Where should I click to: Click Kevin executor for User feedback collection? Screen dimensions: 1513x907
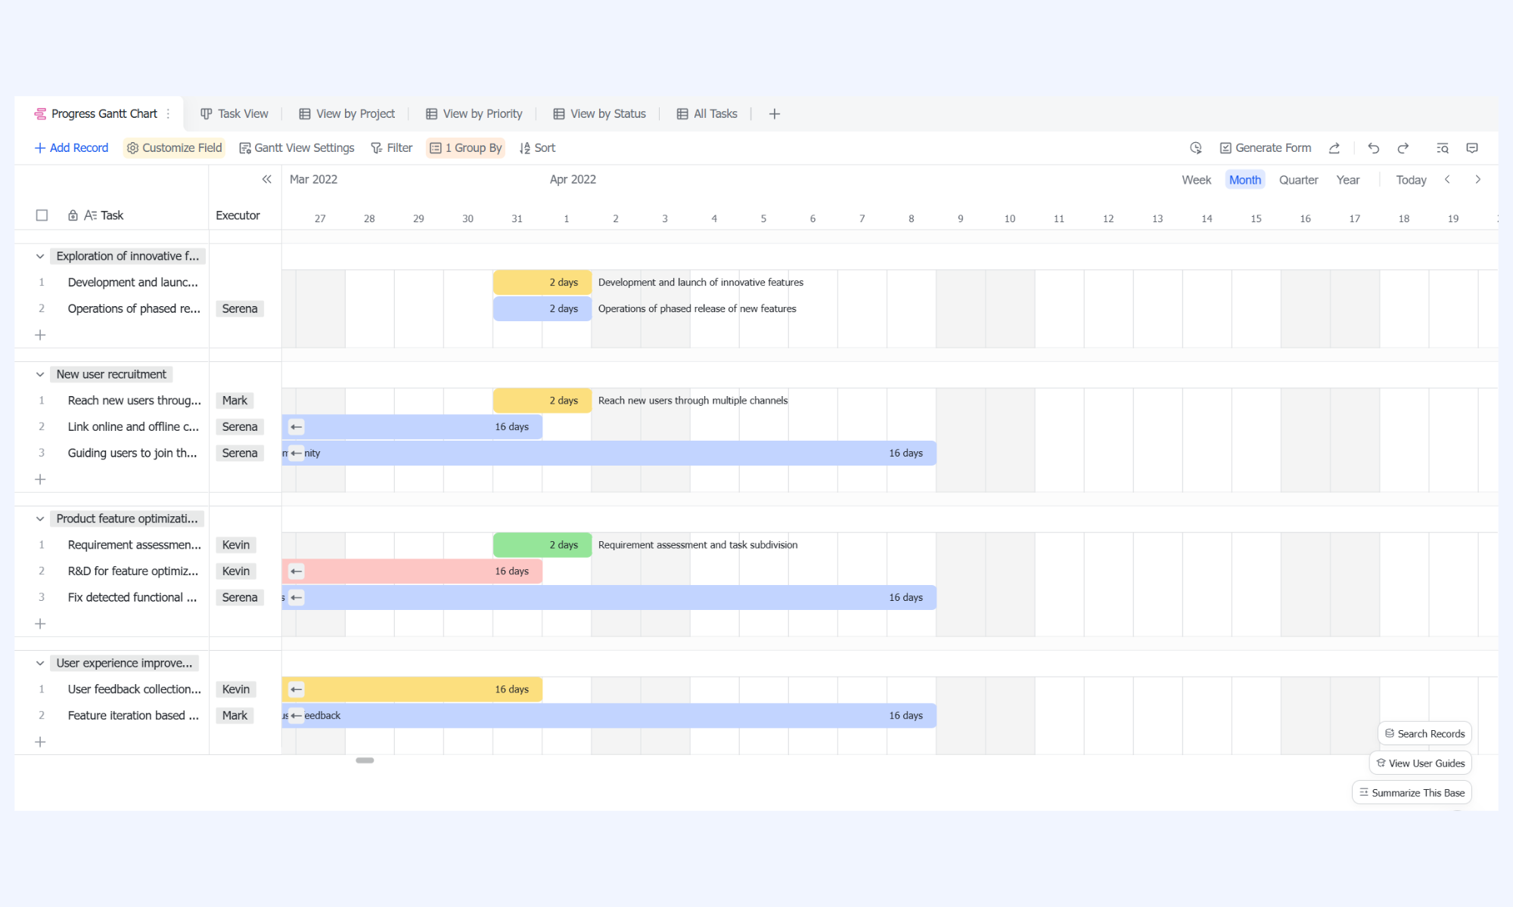pos(236,689)
